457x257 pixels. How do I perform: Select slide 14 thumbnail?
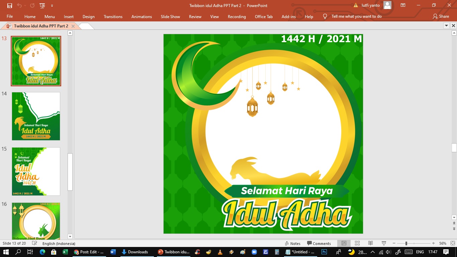tap(36, 116)
